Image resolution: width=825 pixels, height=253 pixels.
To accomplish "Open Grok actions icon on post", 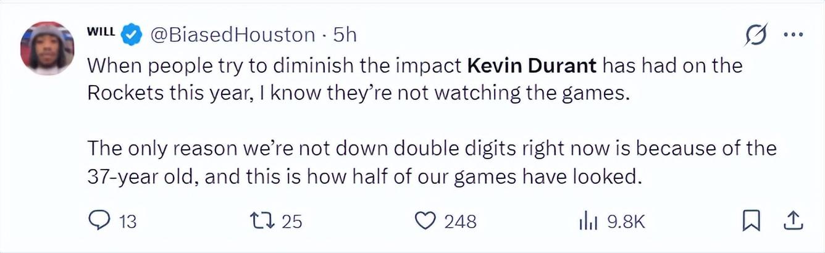I will coord(756,36).
